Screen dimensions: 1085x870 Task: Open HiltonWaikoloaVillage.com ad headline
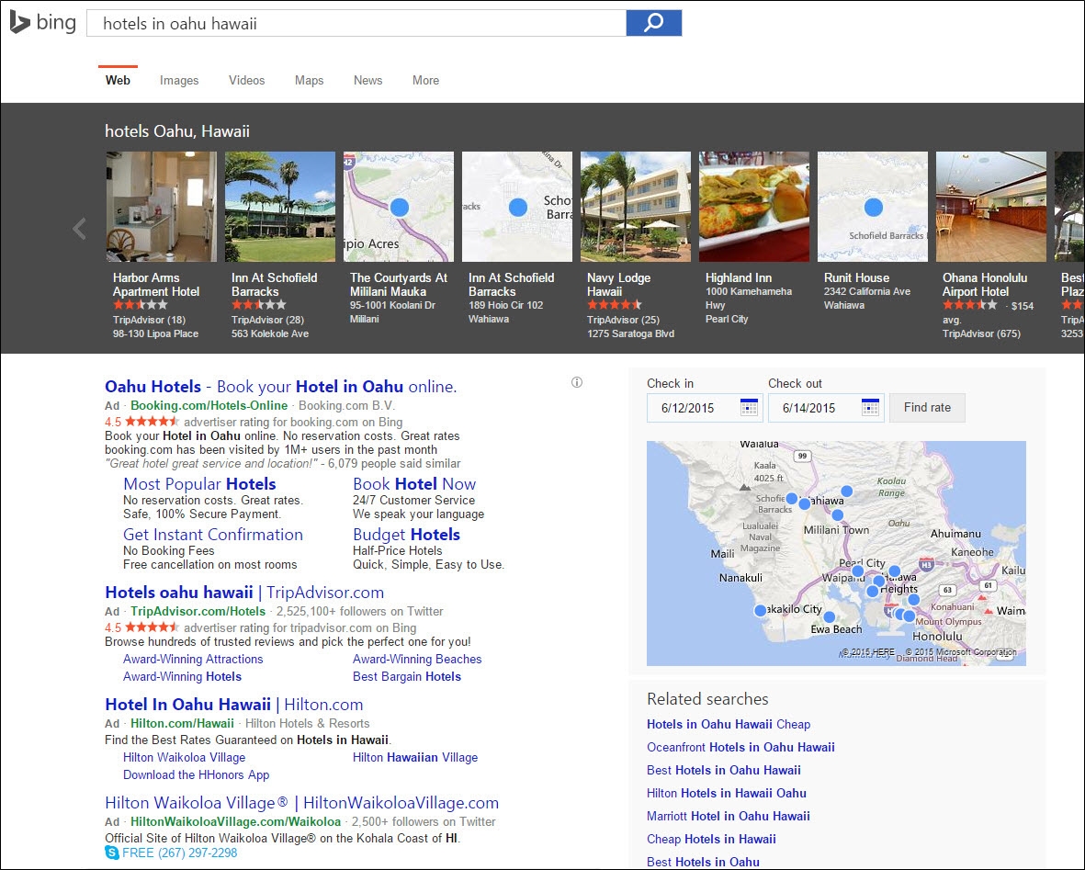tap(301, 803)
